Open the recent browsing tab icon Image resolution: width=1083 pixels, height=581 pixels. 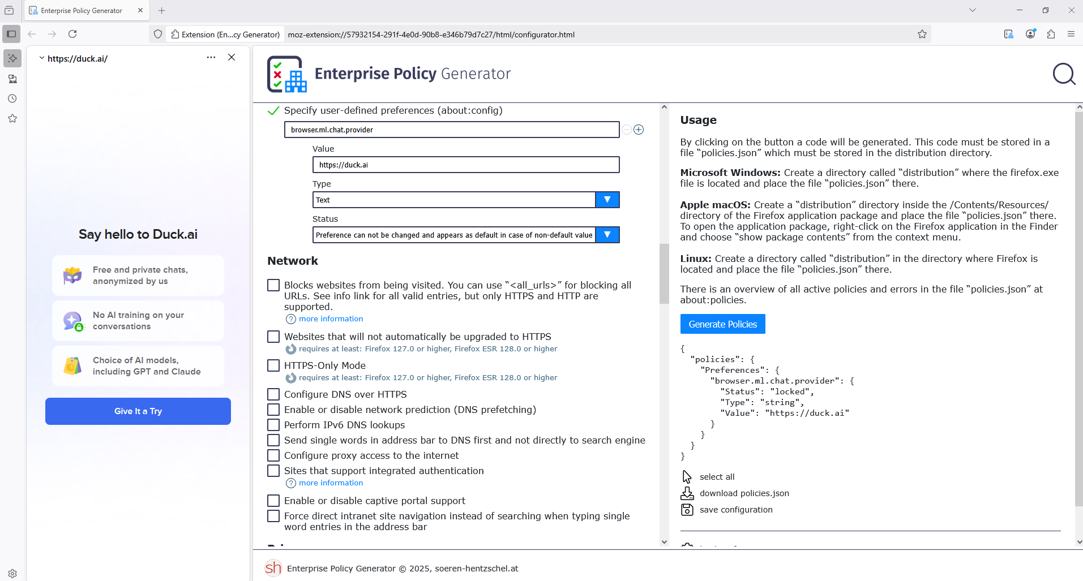(x=9, y=10)
